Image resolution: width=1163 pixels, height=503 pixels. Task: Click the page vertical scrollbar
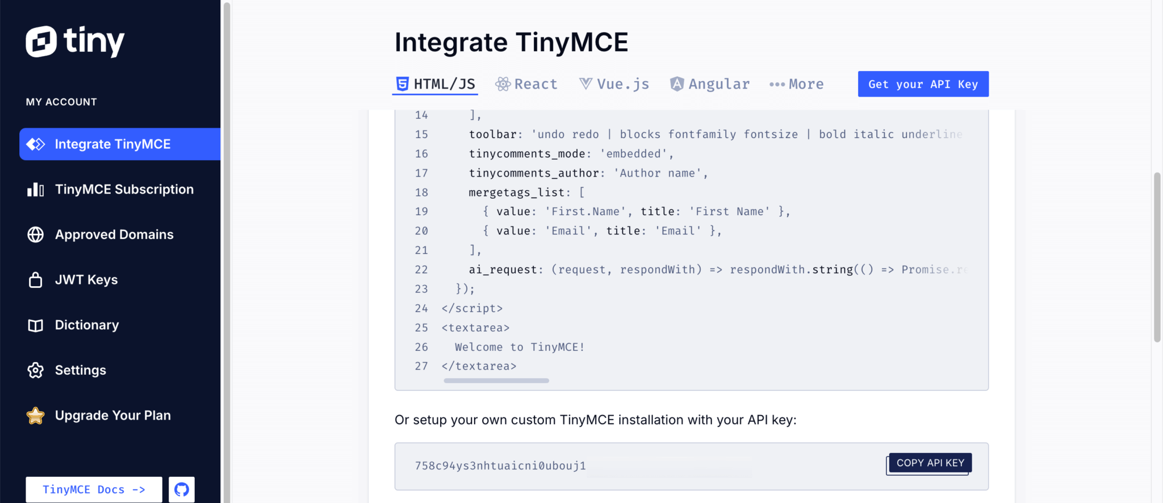[1157, 257]
